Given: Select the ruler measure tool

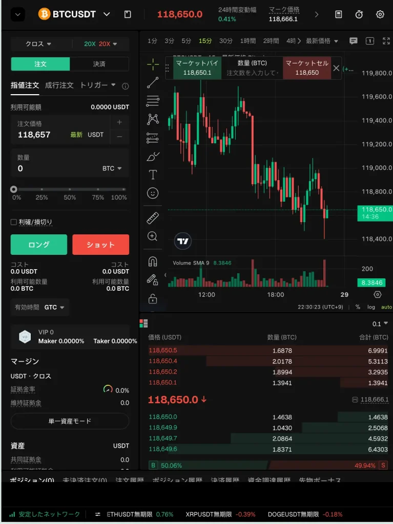Looking at the screenshot, I should 153,218.
